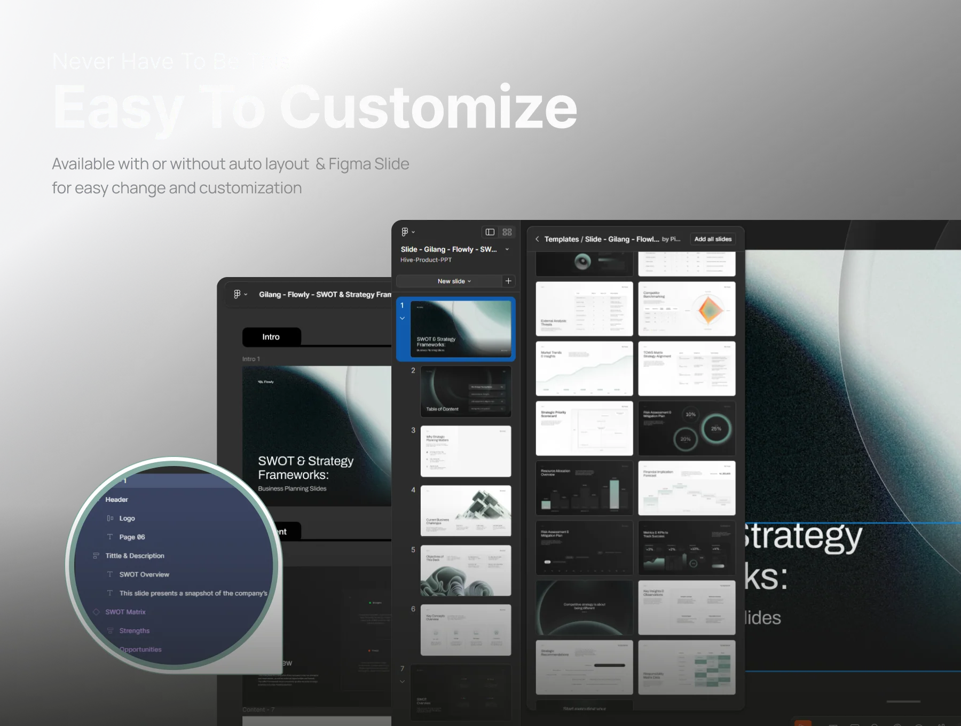Click Slide - Gilang - Flowly - SW... file title

(x=448, y=249)
